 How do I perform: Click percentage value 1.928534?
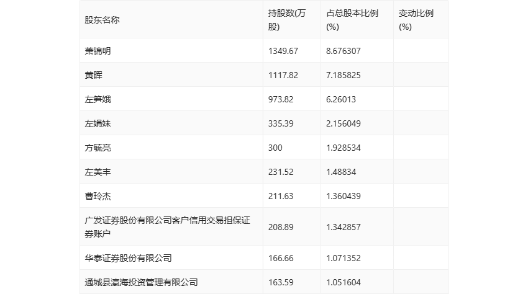[x=344, y=148]
